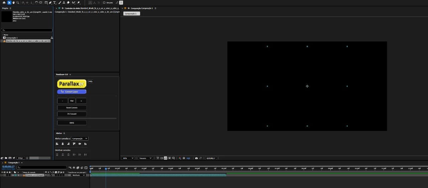Click the reset exposure icon

184,158
